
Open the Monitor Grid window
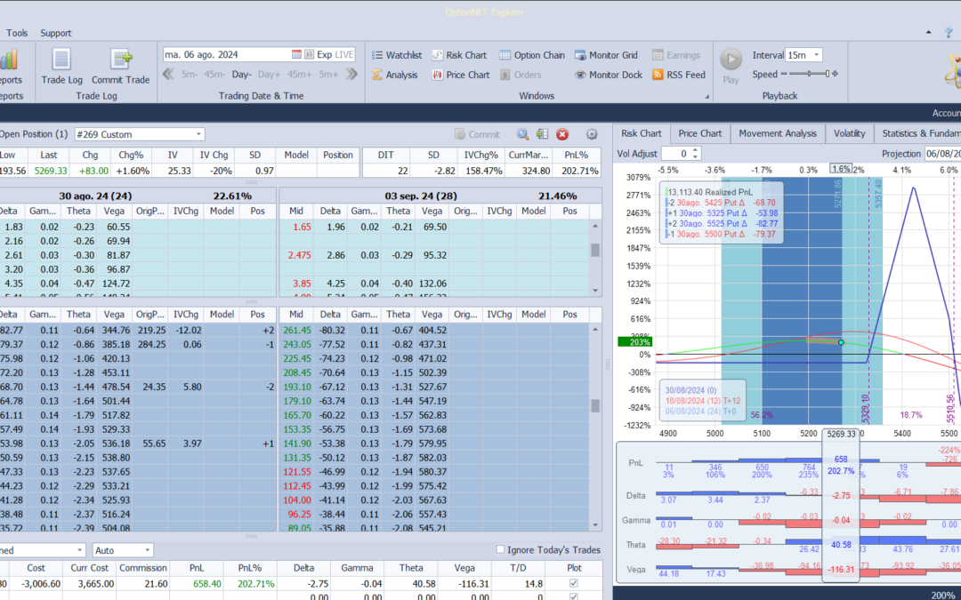click(x=606, y=55)
